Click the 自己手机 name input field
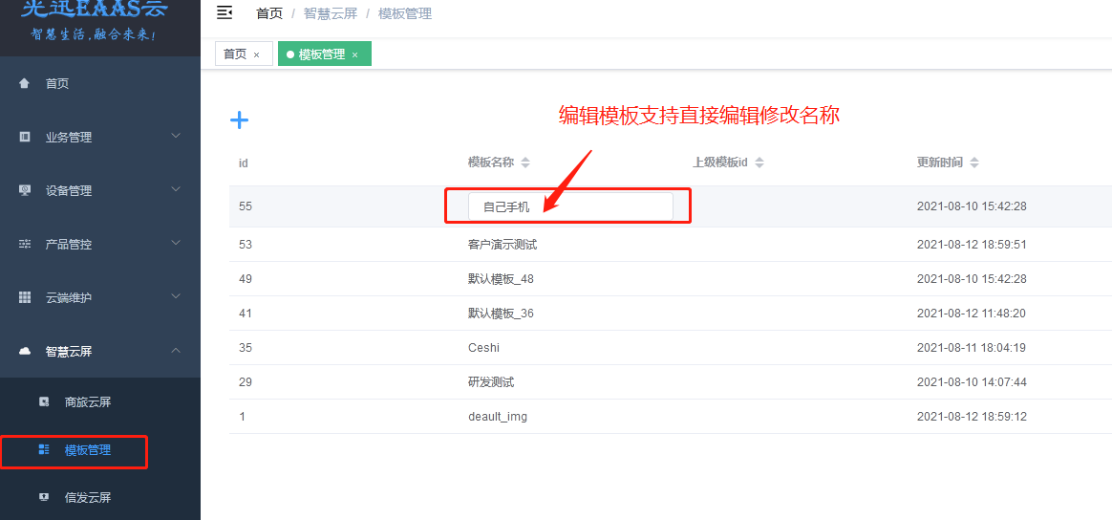The height and width of the screenshot is (520, 1112). [x=570, y=206]
